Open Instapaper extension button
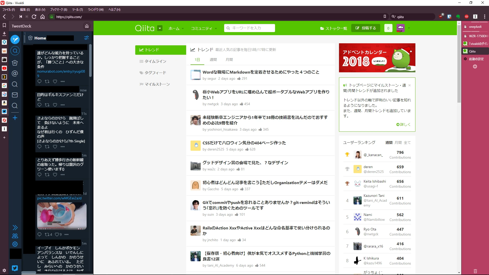The image size is (489, 275). (475, 17)
